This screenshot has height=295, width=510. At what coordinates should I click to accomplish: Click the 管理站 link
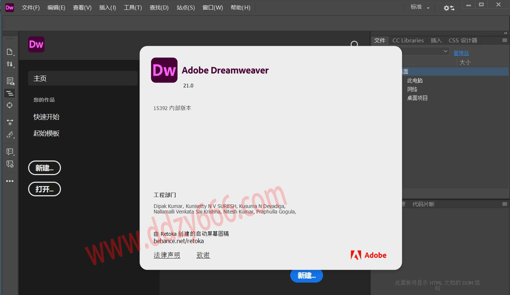[x=461, y=53]
